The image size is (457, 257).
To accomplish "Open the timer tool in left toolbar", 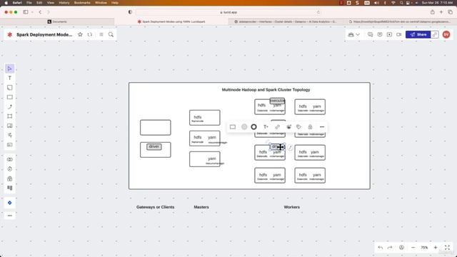I will 9,169.
